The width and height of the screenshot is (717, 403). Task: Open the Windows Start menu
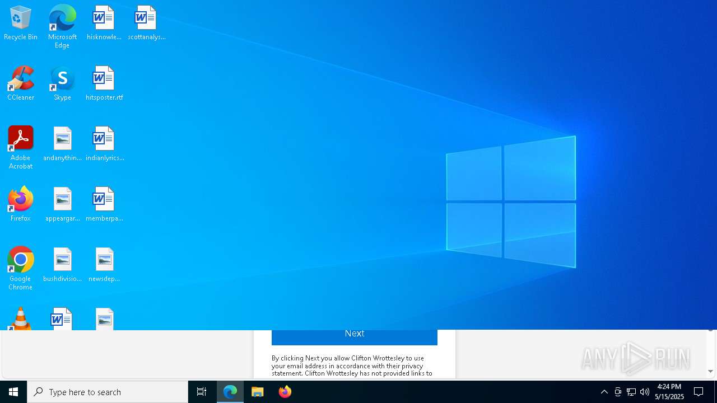(x=13, y=392)
